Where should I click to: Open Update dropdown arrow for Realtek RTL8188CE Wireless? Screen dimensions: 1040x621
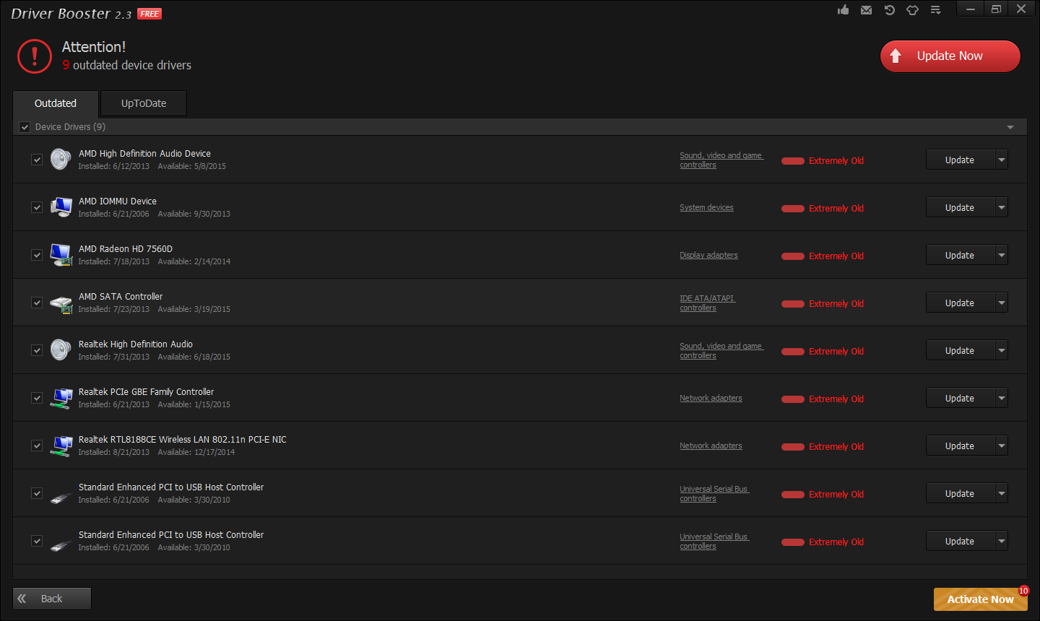(x=1002, y=446)
